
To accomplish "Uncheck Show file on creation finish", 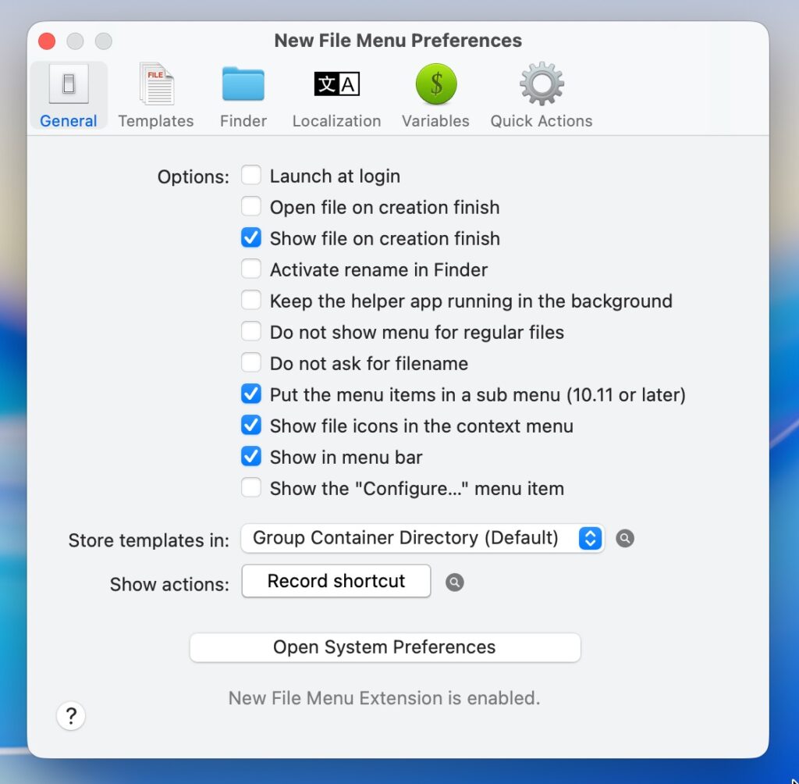I will pyautogui.click(x=251, y=238).
